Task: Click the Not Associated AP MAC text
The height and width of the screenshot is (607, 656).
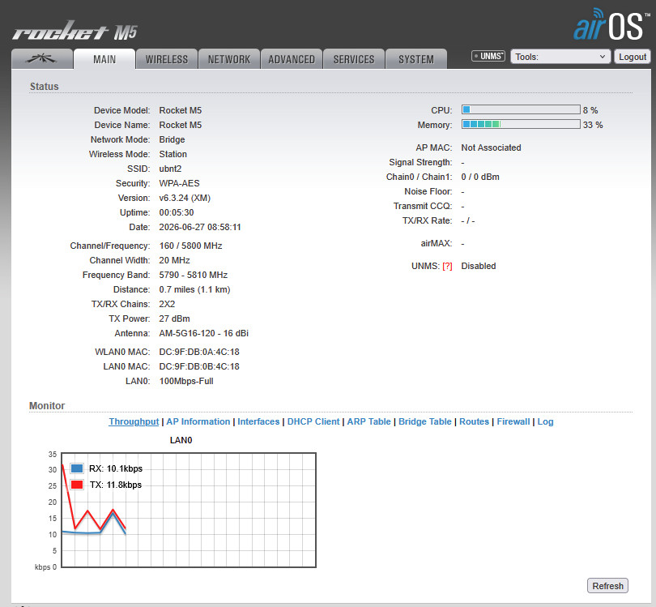Action: pos(491,147)
